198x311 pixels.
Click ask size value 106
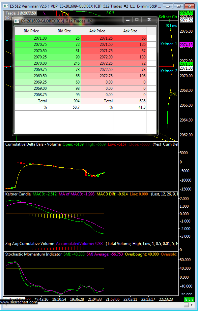click(x=130, y=76)
